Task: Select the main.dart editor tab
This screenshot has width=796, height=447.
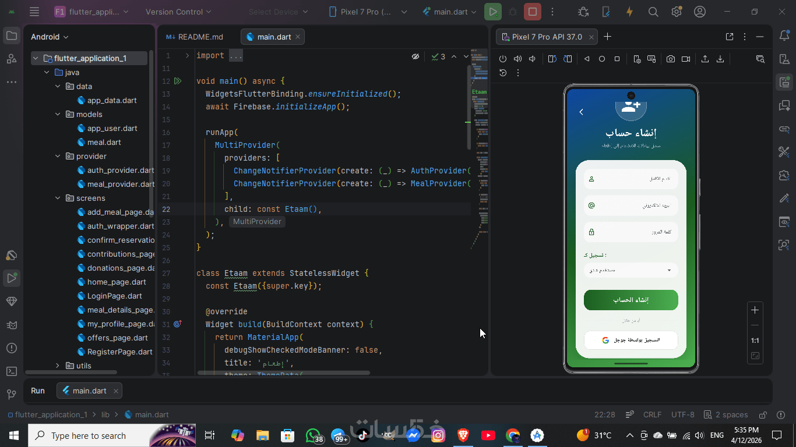Action: point(274,37)
